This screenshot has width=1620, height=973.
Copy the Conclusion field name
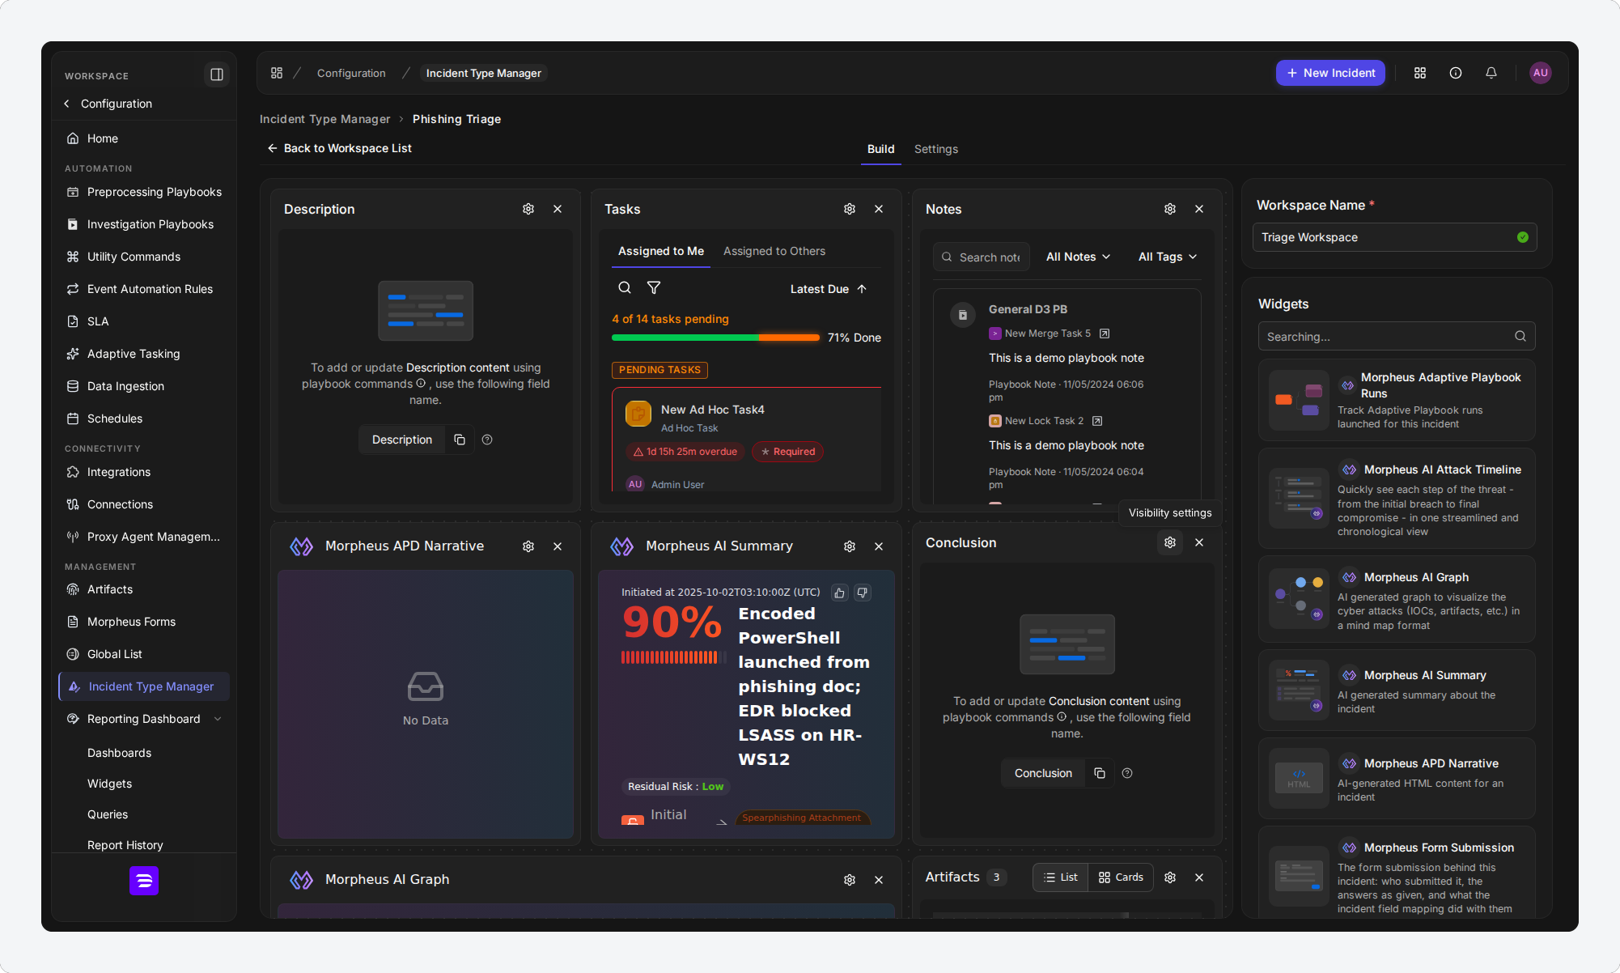pos(1100,773)
